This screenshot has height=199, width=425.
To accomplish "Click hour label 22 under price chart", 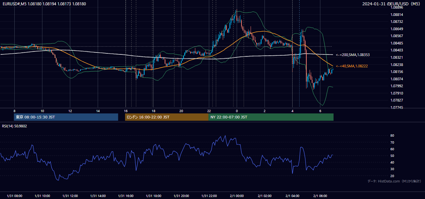I will [x=209, y=111].
